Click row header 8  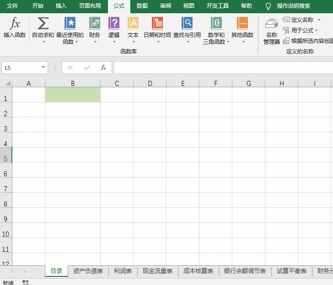click(6, 200)
